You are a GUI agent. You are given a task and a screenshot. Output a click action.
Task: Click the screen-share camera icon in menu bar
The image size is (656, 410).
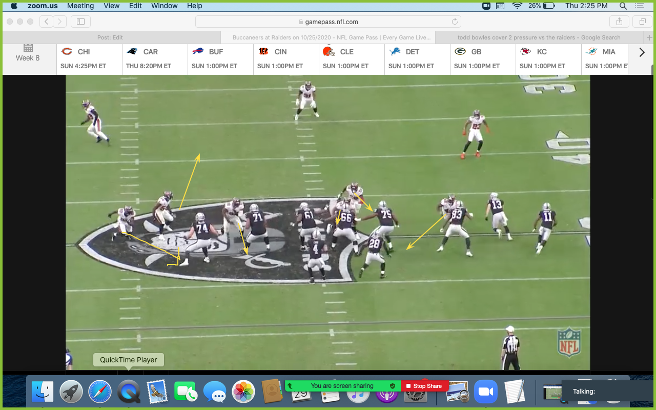click(x=486, y=6)
